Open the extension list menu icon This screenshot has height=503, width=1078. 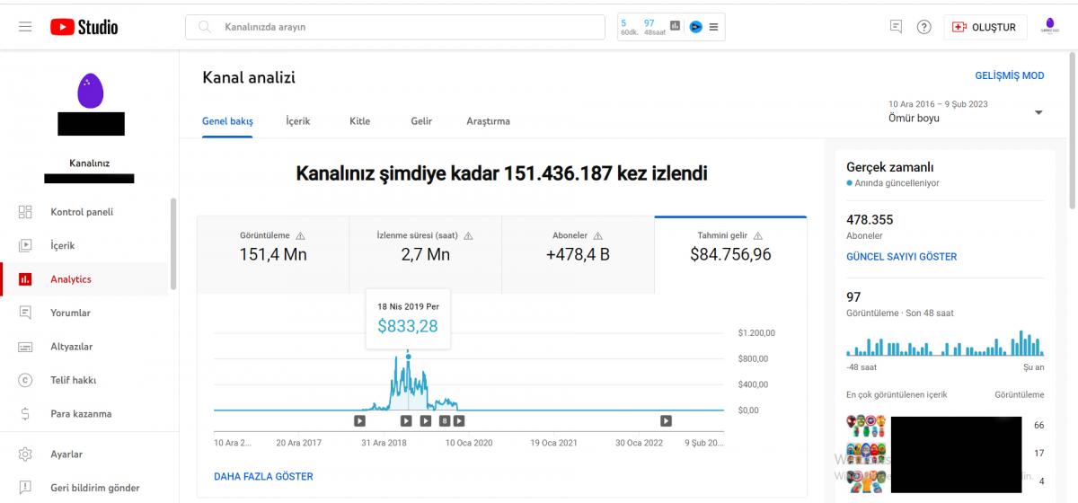tap(713, 27)
